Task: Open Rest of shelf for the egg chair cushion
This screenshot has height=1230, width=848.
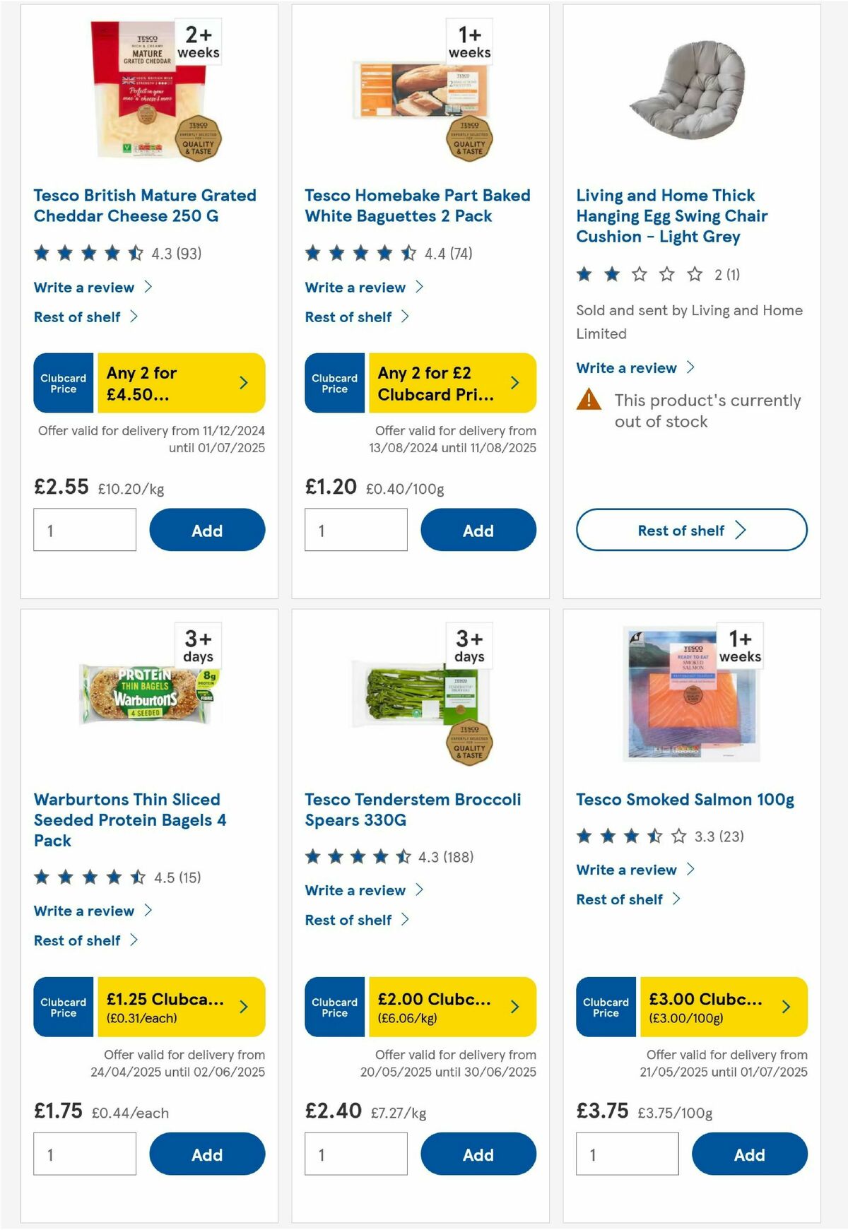Action: [x=690, y=530]
